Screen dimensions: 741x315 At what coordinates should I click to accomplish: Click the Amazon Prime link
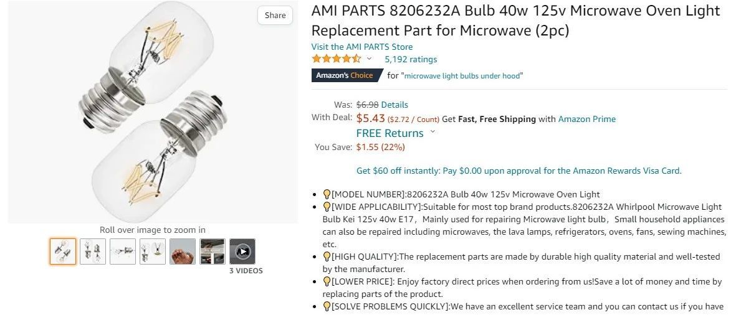pos(586,119)
